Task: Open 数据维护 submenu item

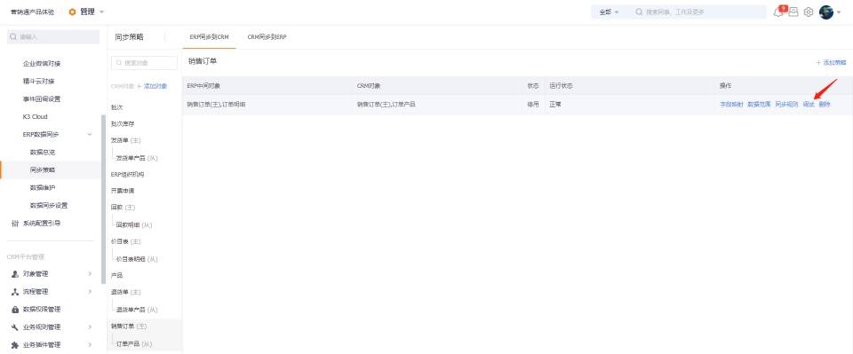Action: pyautogui.click(x=43, y=188)
